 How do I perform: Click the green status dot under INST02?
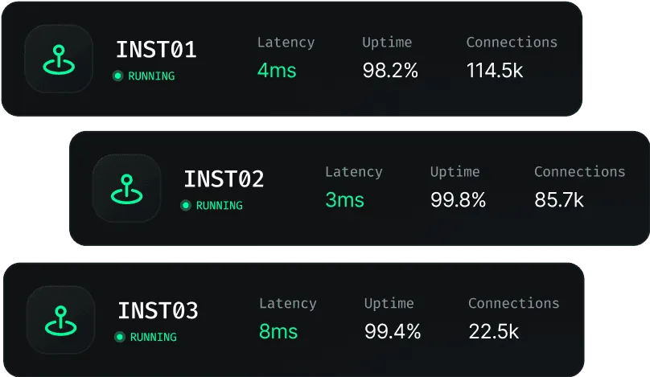[x=186, y=206]
